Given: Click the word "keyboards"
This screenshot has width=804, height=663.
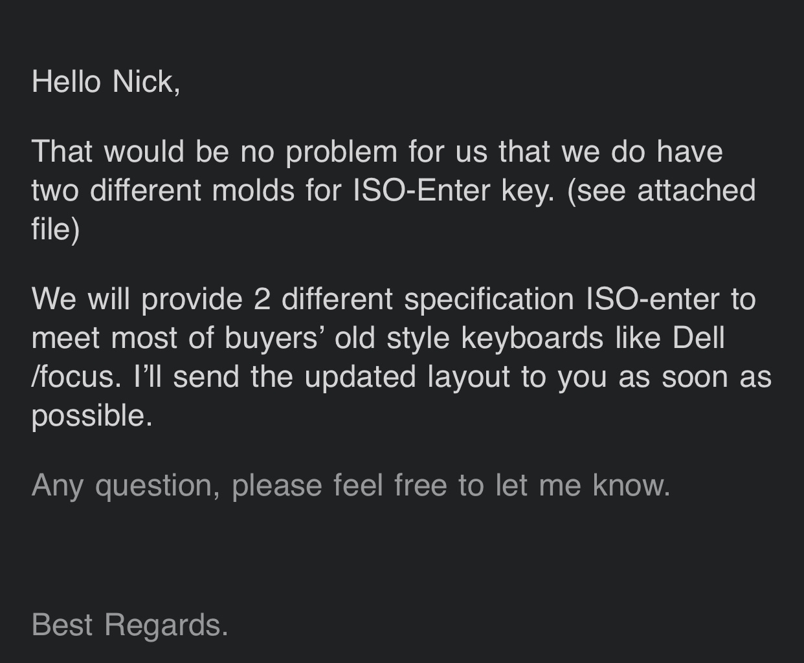Looking at the screenshot, I should [x=531, y=338].
